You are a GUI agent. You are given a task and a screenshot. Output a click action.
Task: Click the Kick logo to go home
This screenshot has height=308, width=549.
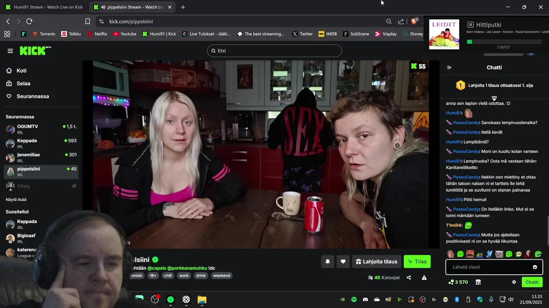(x=35, y=50)
